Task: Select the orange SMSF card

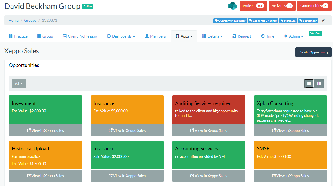Action: [290, 155]
